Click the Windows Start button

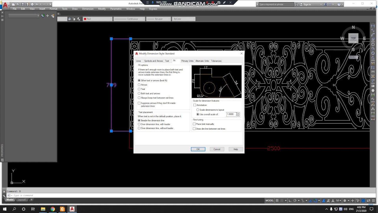(x=5, y=209)
